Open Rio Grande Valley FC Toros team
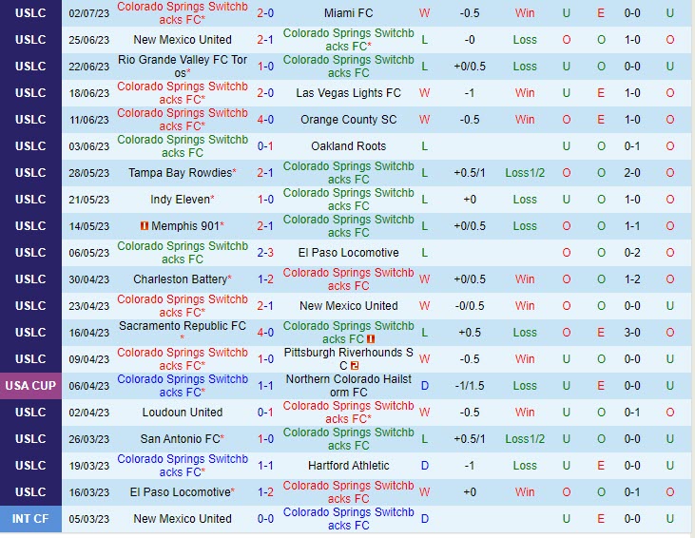695x538 pixels. (x=183, y=67)
